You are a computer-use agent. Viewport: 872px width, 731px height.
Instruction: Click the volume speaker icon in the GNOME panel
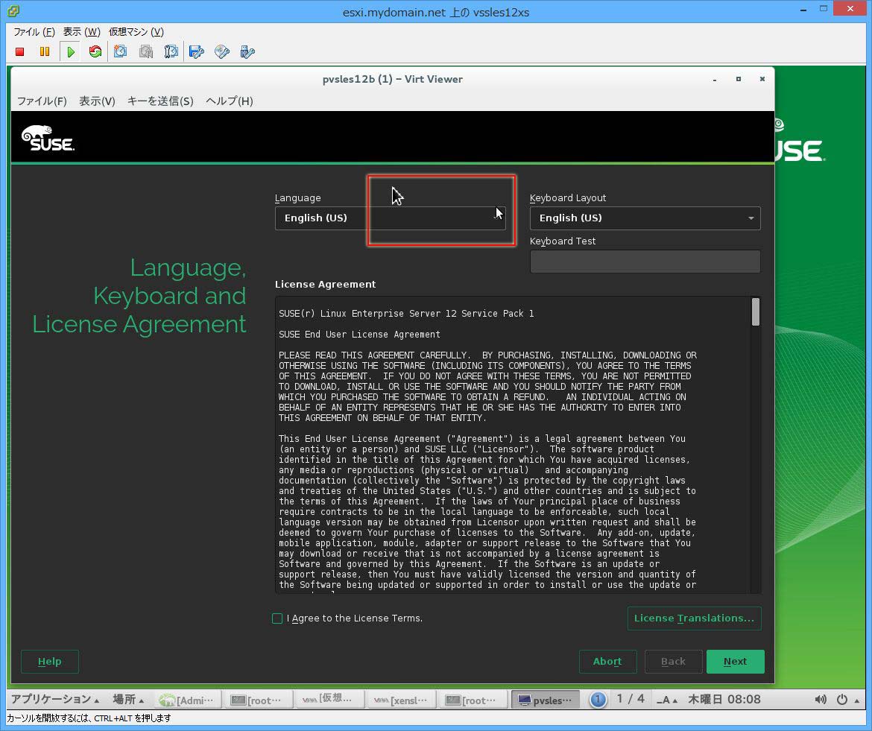(821, 699)
